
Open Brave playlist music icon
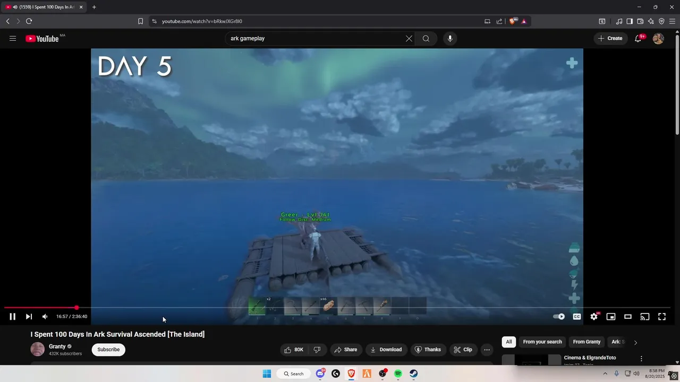(x=619, y=21)
